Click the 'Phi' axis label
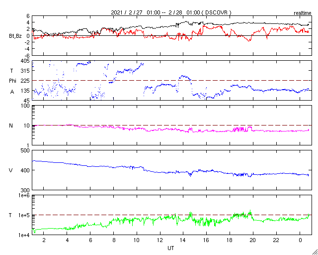318x255 pixels. [12, 81]
